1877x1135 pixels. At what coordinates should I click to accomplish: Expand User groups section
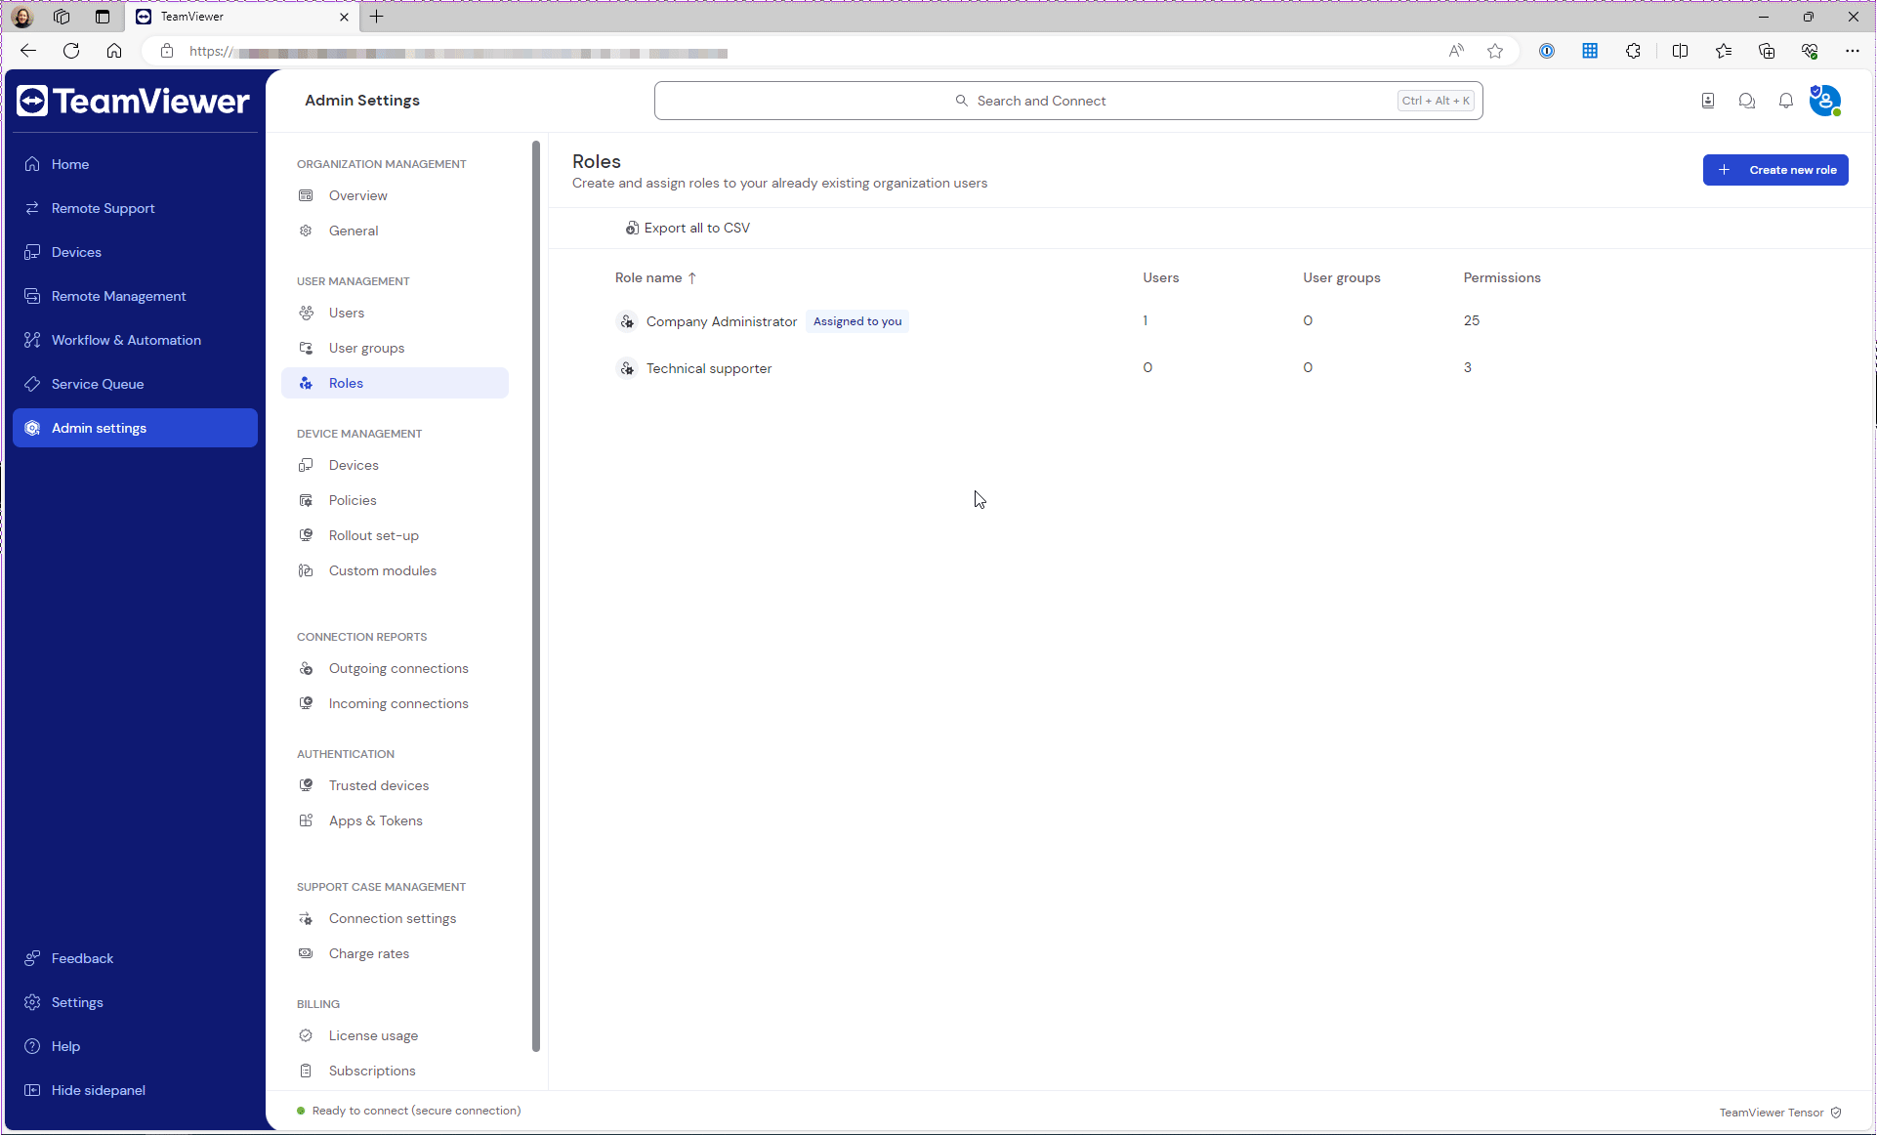(366, 348)
